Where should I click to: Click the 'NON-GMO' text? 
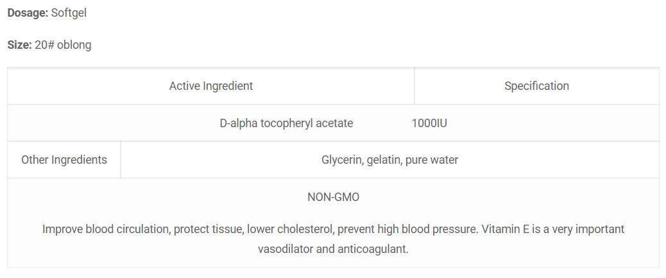click(334, 197)
